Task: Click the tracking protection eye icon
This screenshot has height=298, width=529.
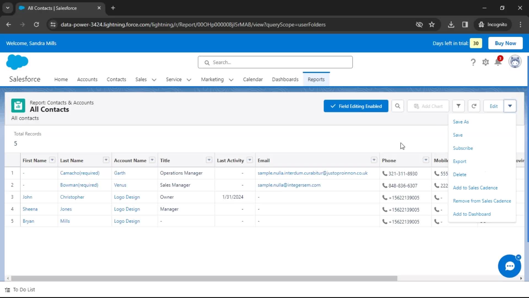Action: pos(419,25)
